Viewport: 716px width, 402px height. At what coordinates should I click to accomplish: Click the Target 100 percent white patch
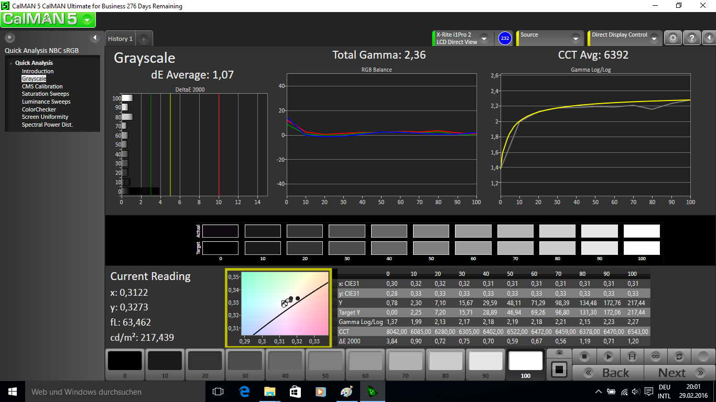[642, 248]
